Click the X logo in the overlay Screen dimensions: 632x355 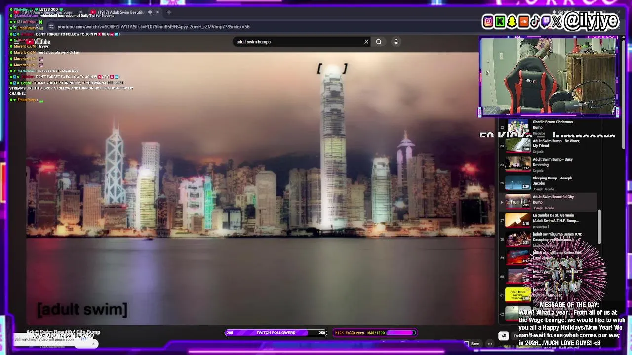coord(557,21)
